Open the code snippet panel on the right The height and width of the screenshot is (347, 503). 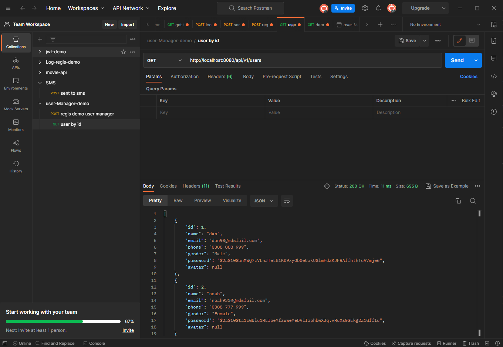pyautogui.click(x=494, y=76)
